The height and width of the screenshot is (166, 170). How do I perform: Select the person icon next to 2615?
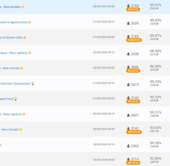pyautogui.click(x=128, y=85)
